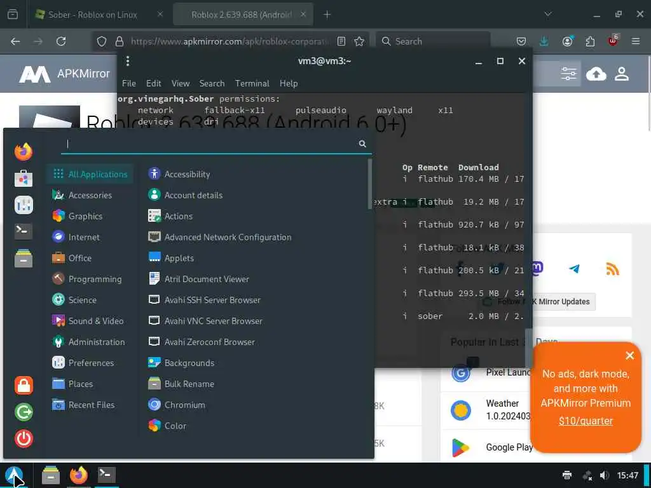Open Files manager from menu favorites
Image resolution: width=651 pixels, height=488 pixels.
point(24,258)
